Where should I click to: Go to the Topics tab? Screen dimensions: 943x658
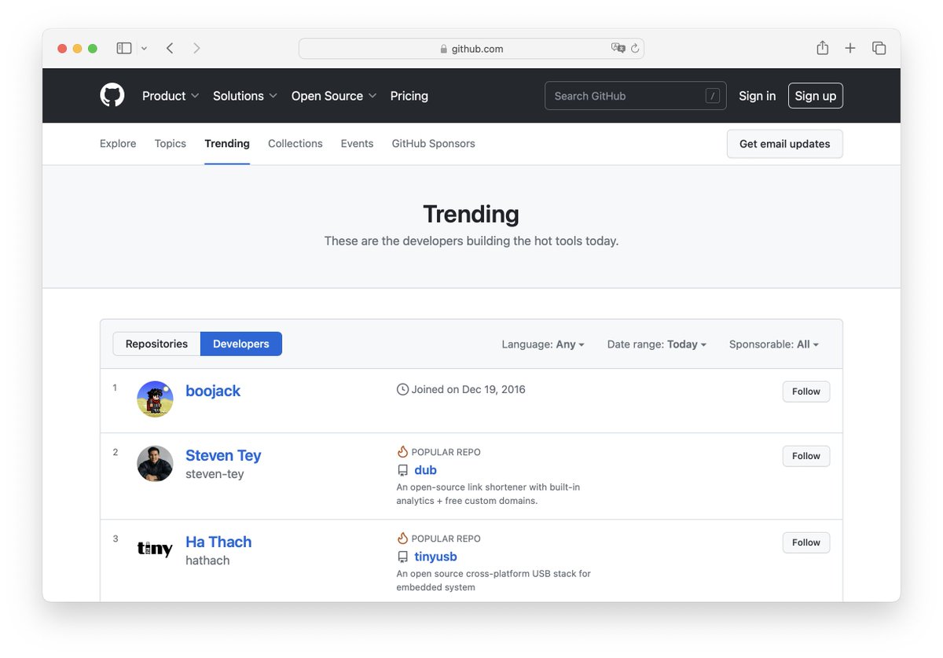[171, 144]
